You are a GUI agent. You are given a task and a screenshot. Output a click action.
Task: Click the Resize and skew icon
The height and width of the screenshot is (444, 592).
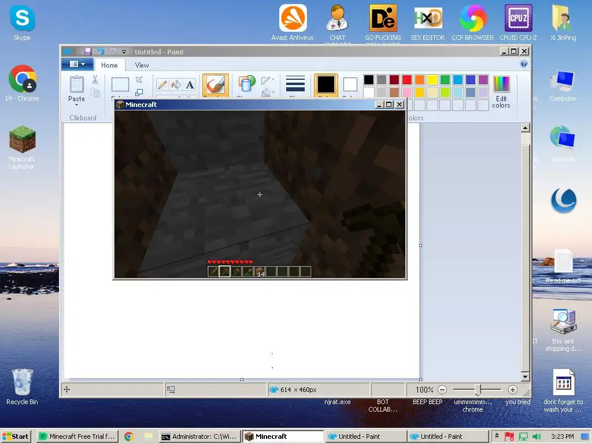[x=139, y=92]
